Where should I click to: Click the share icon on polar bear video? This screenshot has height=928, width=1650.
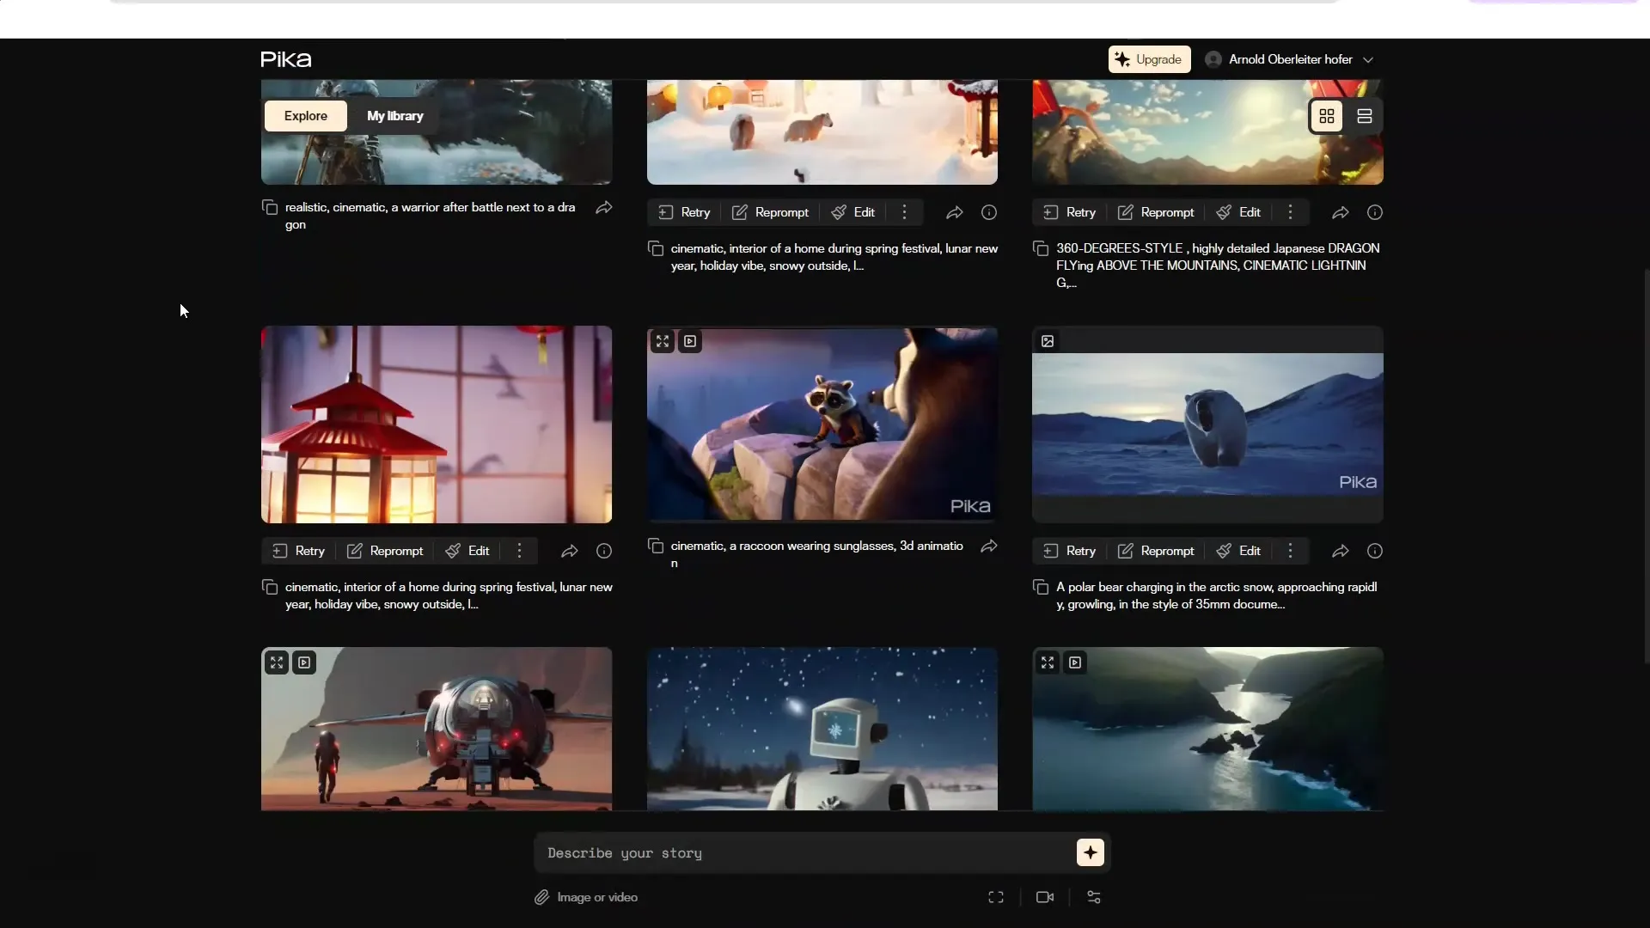tap(1340, 550)
